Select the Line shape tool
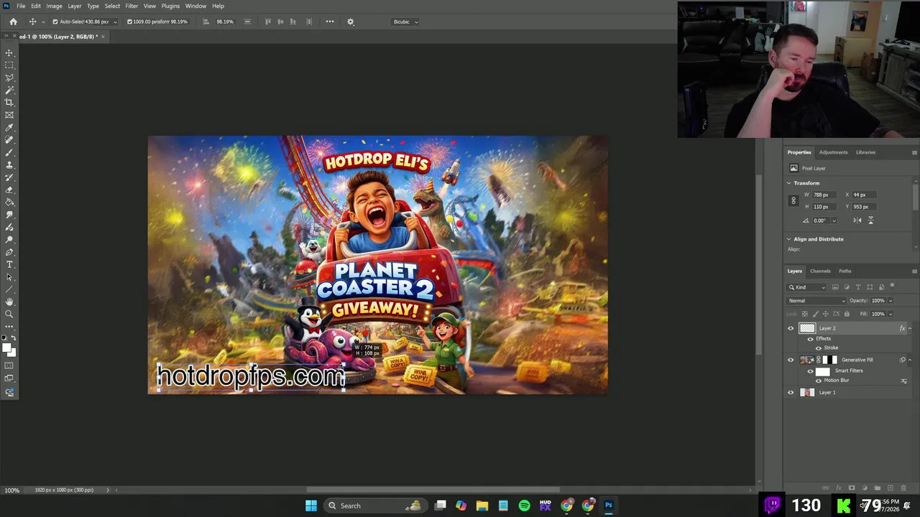 tap(9, 289)
